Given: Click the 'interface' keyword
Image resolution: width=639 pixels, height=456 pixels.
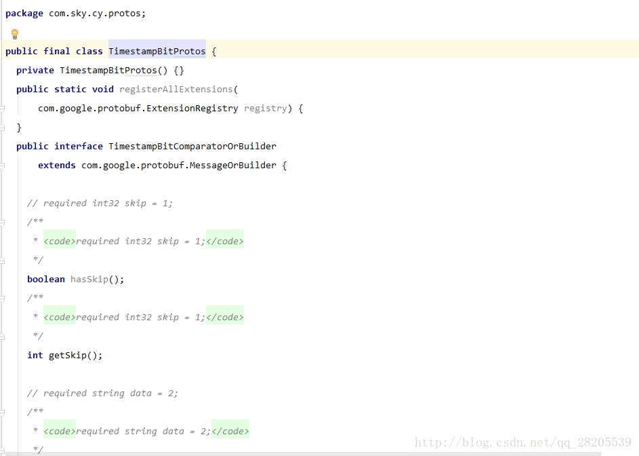Looking at the screenshot, I should coord(78,146).
